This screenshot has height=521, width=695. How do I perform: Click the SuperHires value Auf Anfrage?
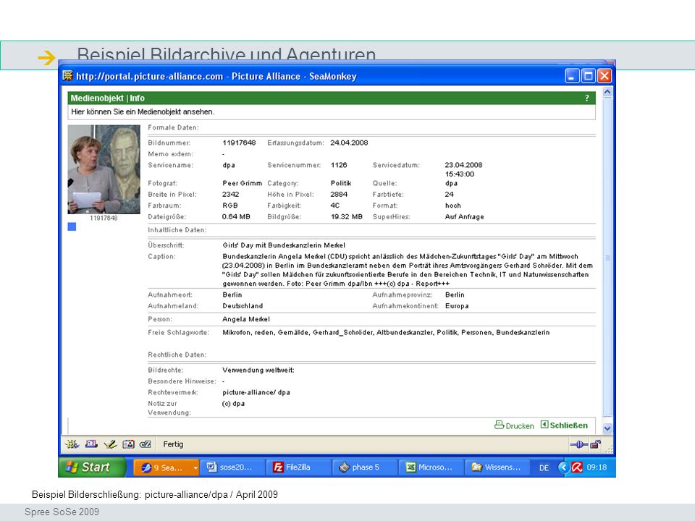pyautogui.click(x=464, y=216)
